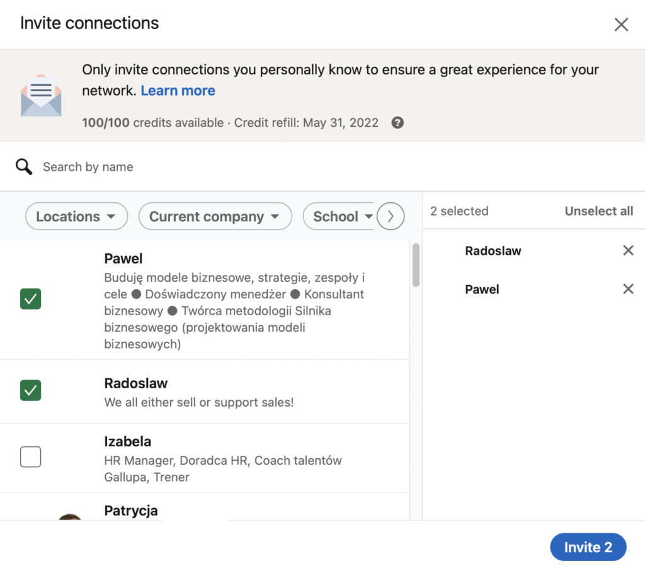
Task: Select Izabela's name in the list
Action: click(128, 441)
